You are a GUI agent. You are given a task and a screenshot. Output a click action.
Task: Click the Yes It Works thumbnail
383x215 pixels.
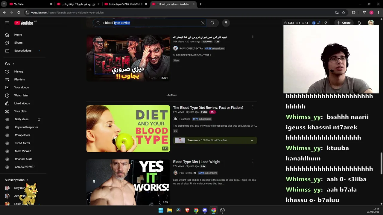[x=128, y=182]
